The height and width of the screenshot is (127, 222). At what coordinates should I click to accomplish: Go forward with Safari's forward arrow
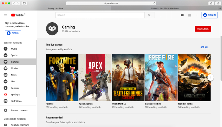click(18, 3)
